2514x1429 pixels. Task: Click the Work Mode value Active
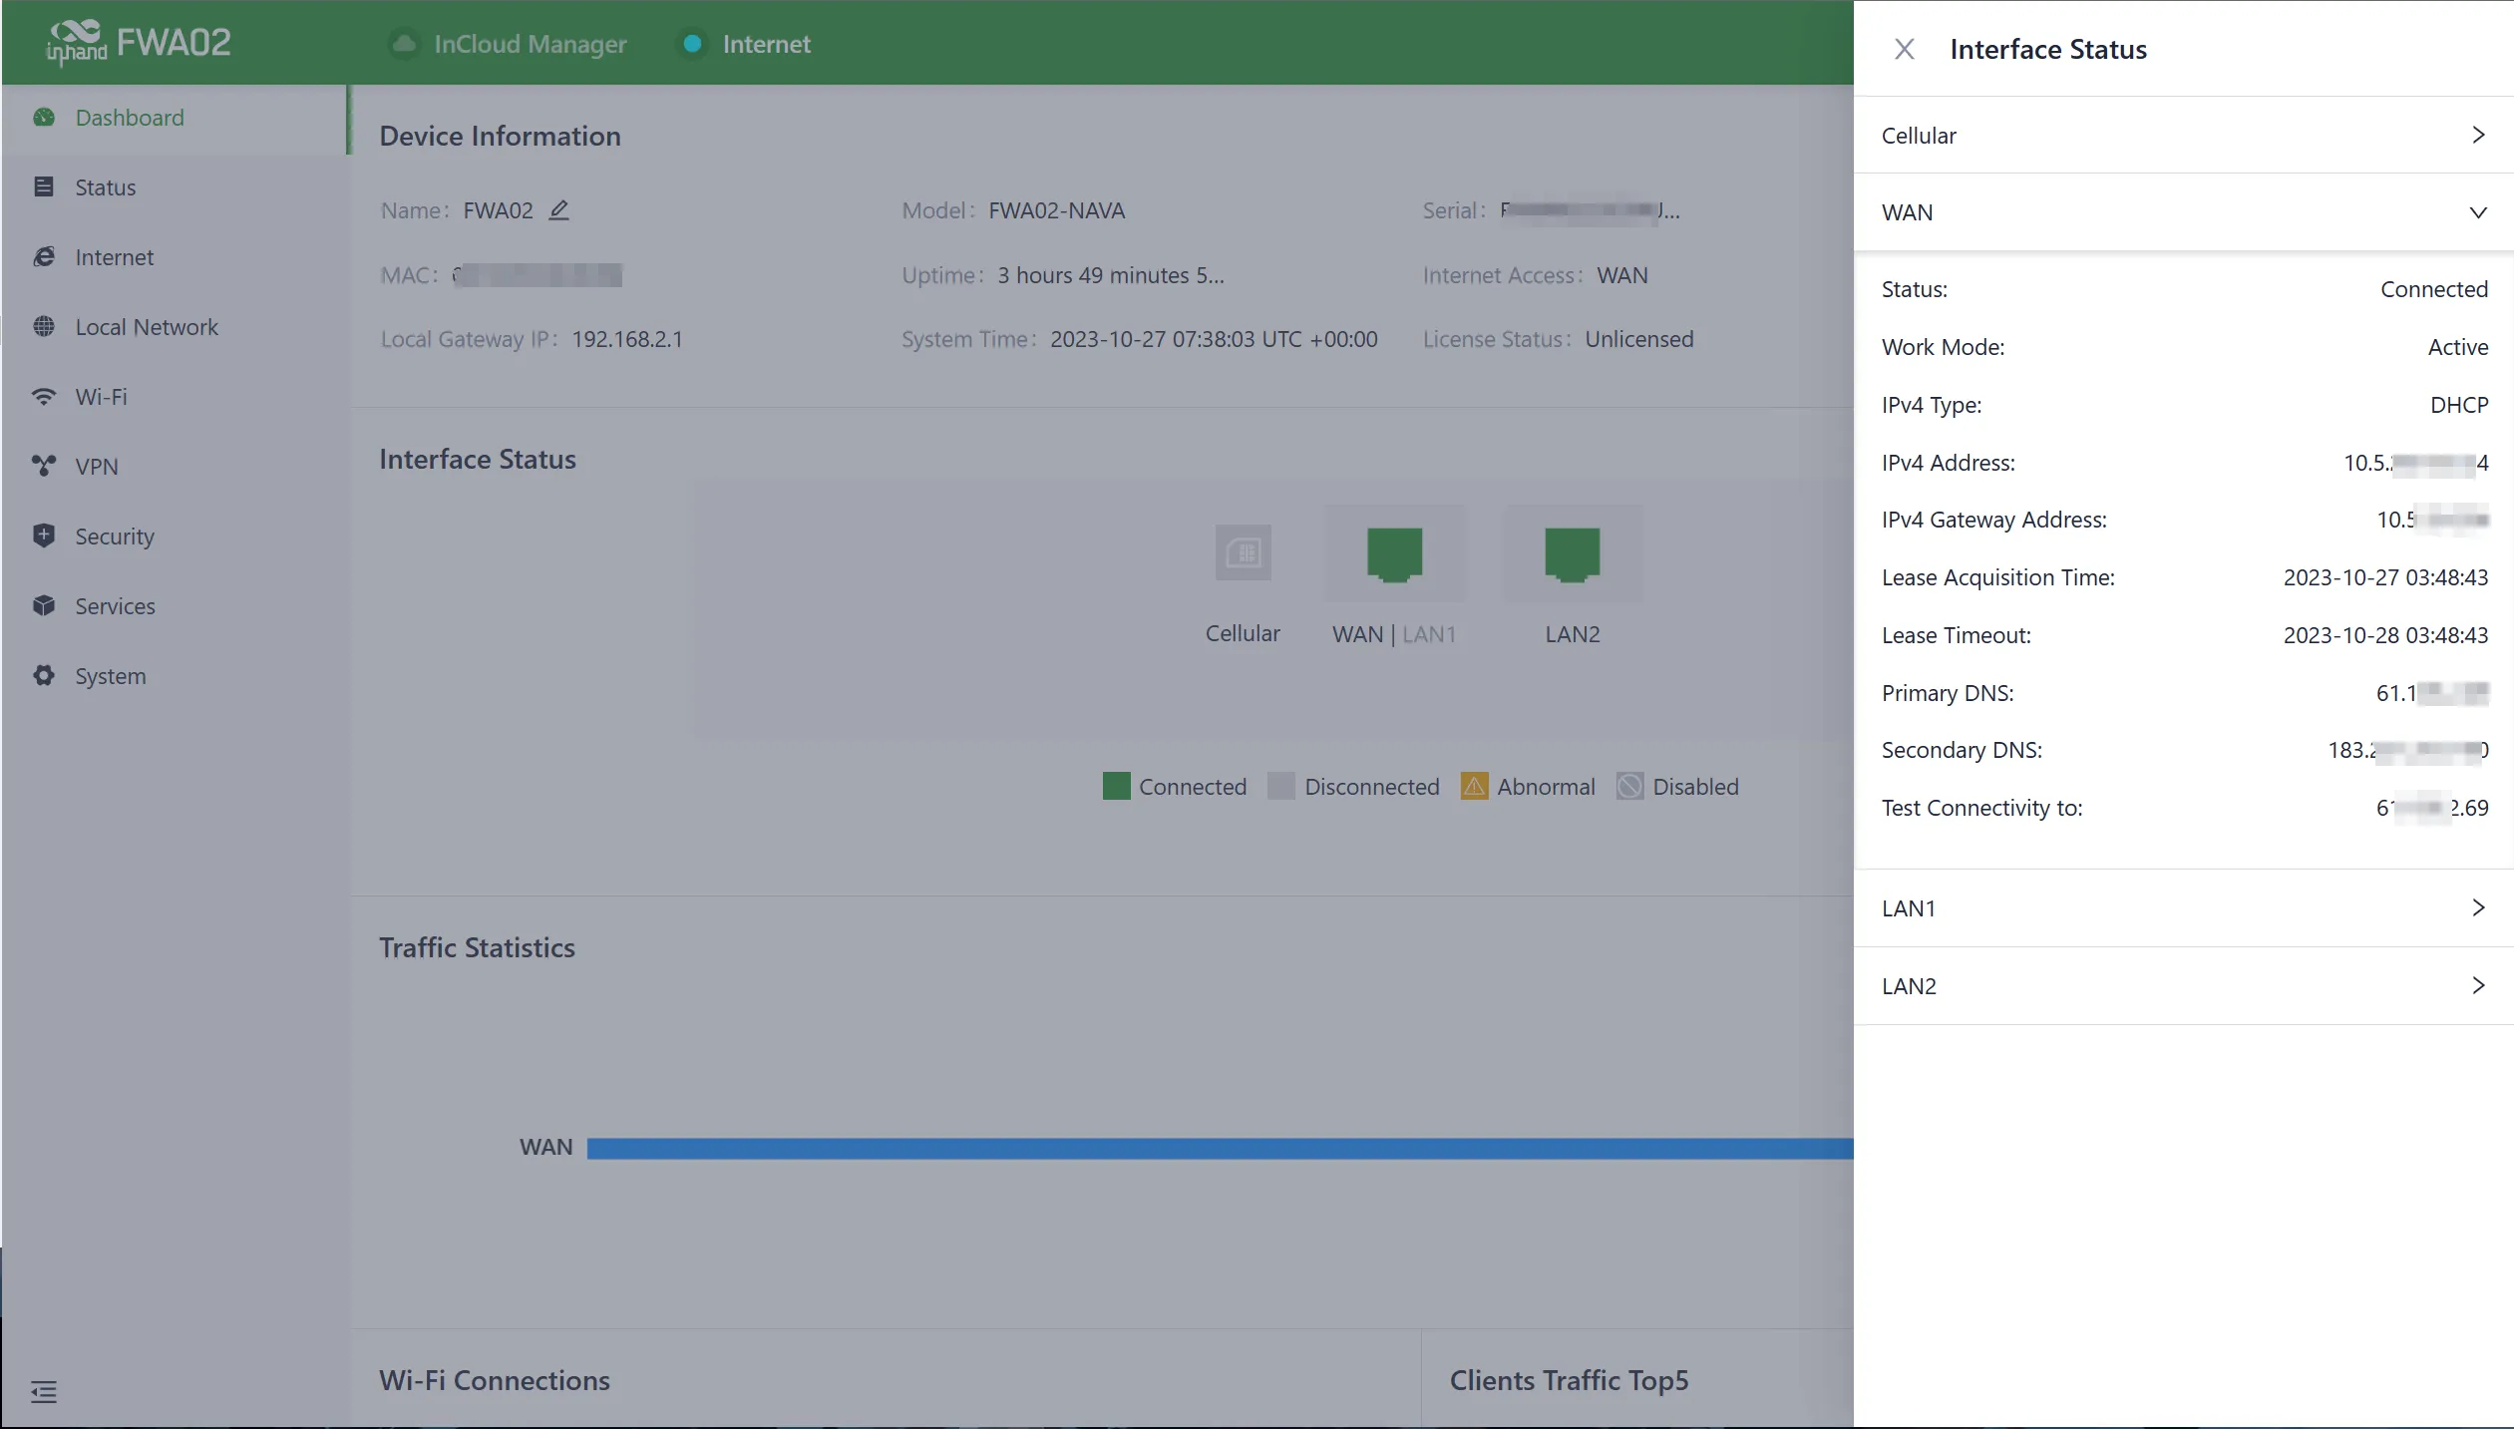[2458, 347]
